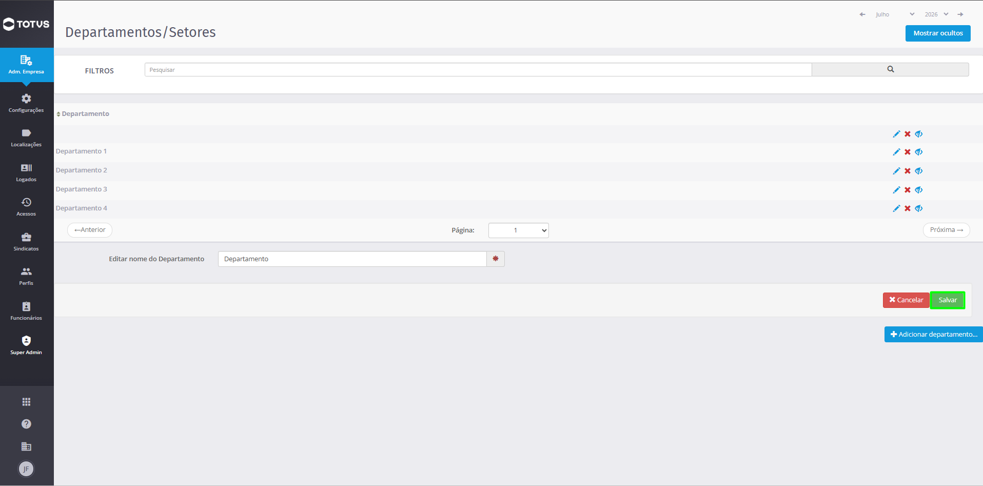
Task: Edit Departamento 1 with pencil icon
Action: (896, 152)
